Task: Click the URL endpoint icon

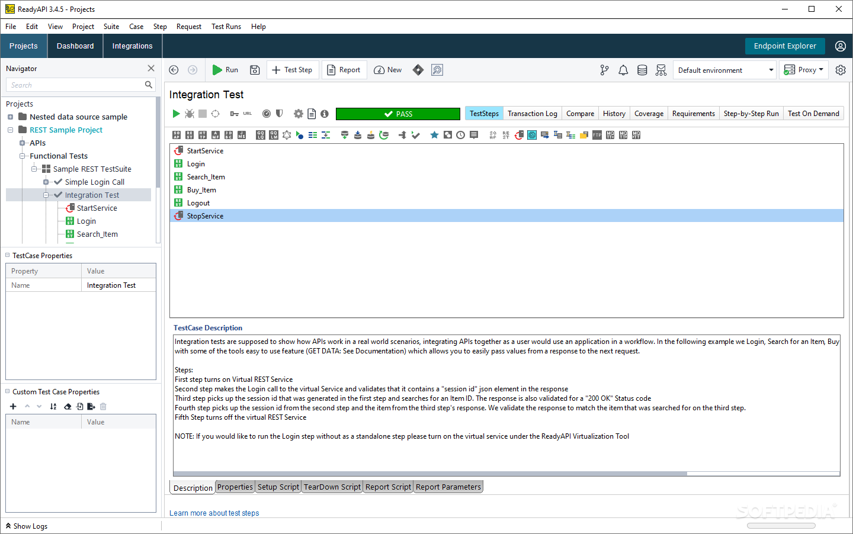Action: (248, 114)
